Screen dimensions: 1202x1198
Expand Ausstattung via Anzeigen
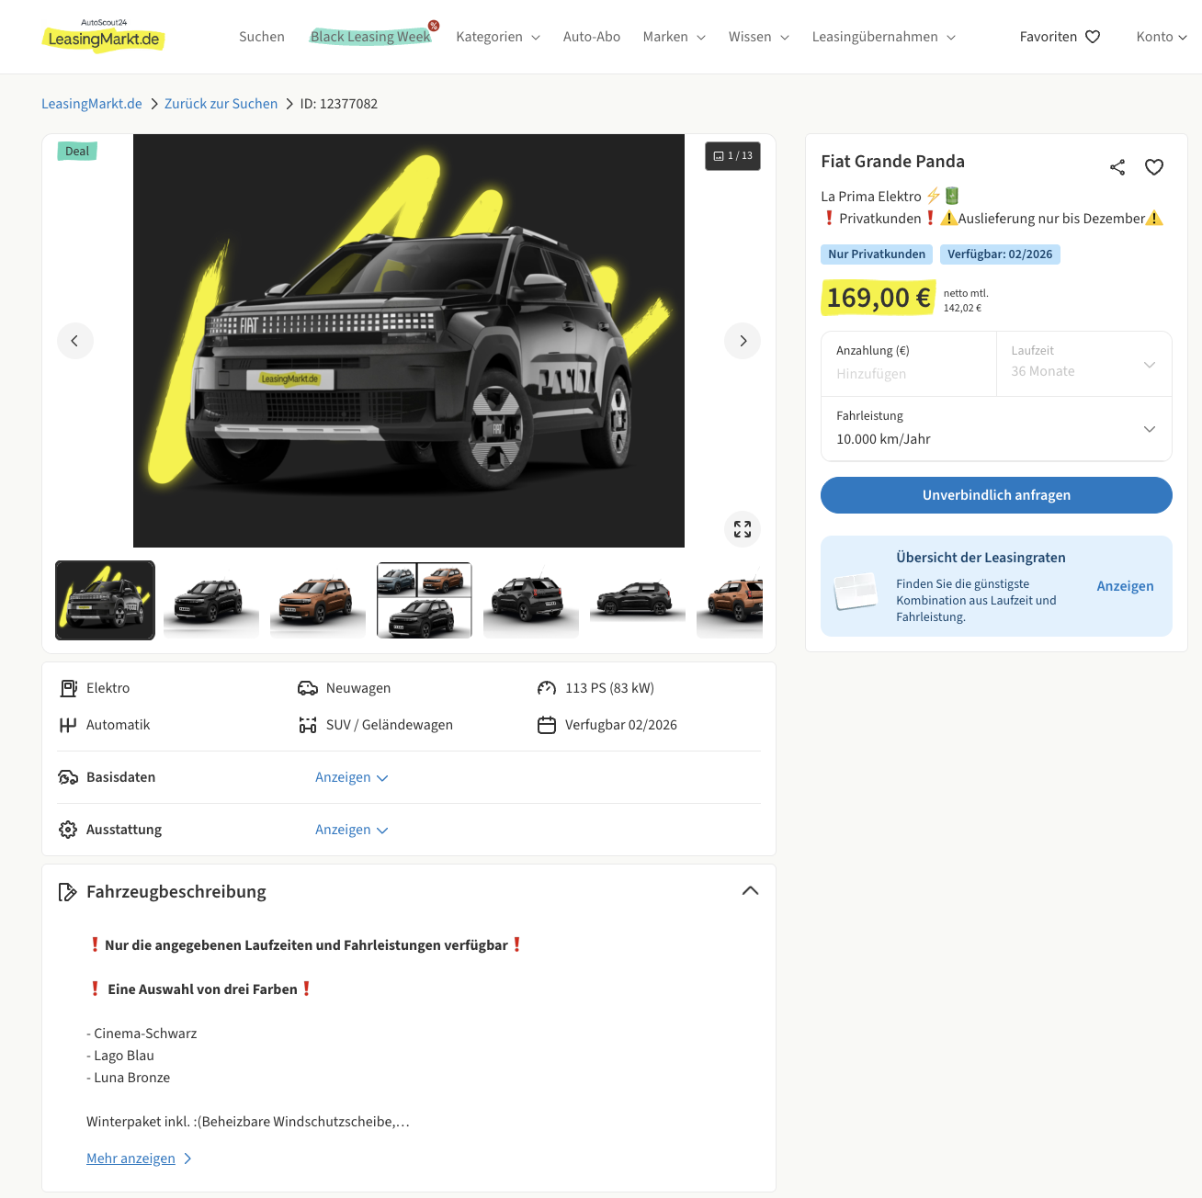[352, 830]
